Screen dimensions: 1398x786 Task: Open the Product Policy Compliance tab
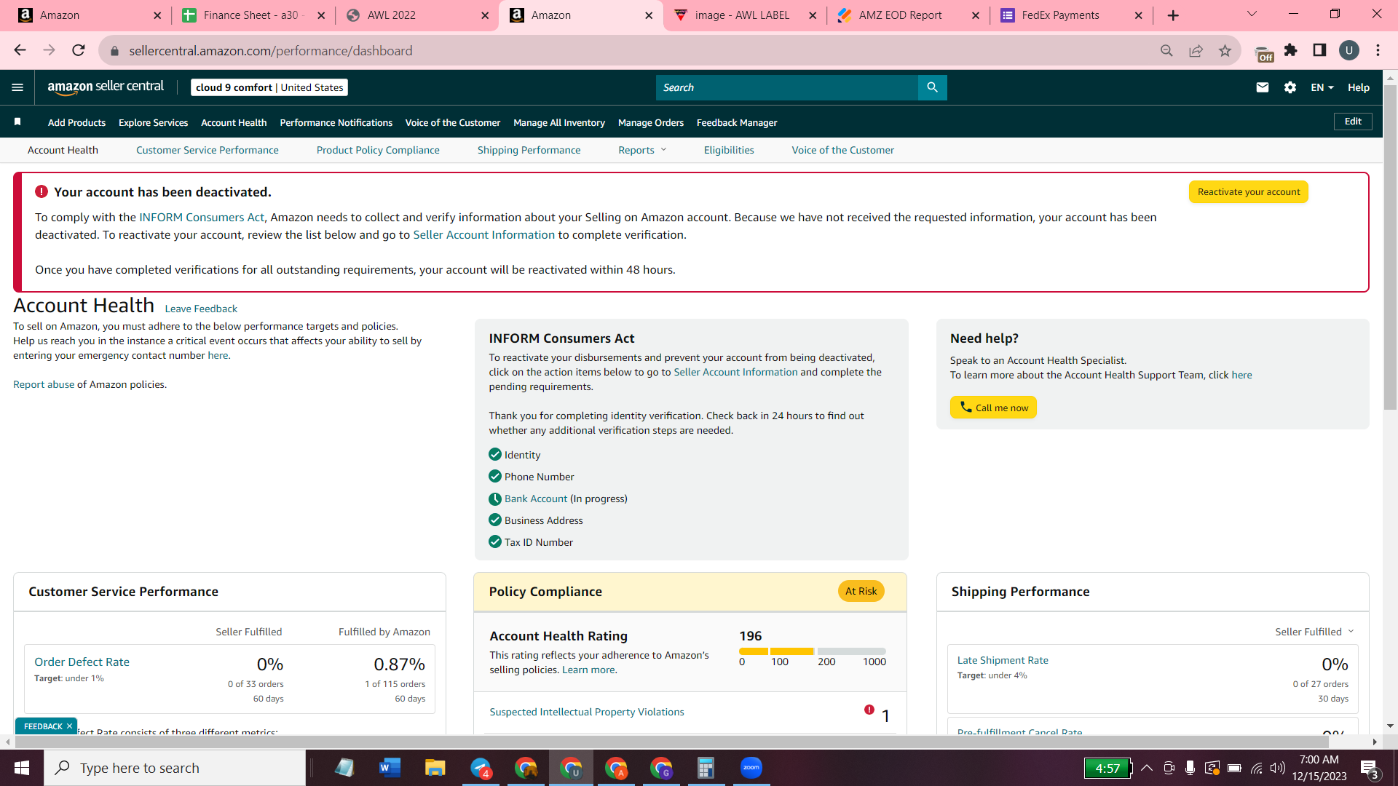tap(378, 150)
